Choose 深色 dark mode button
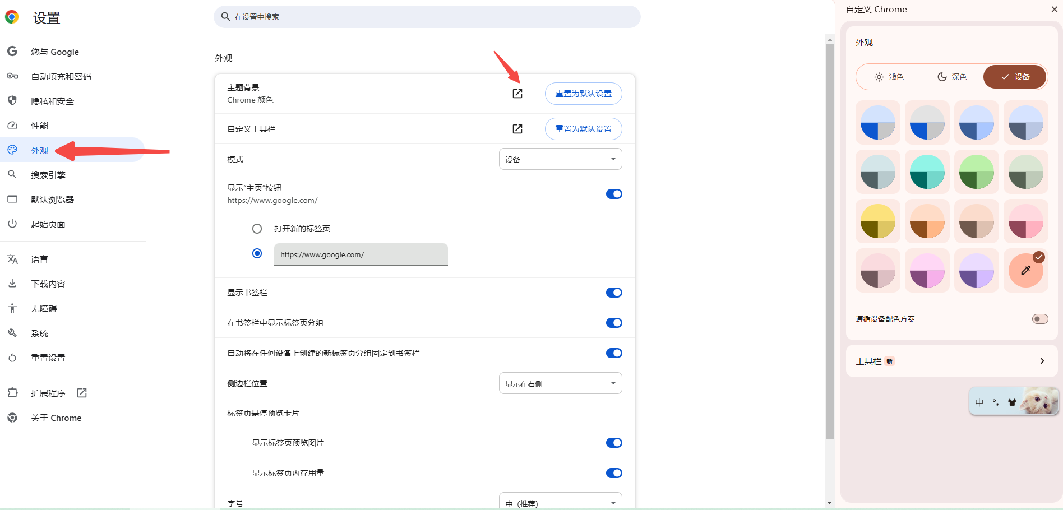 click(952, 77)
